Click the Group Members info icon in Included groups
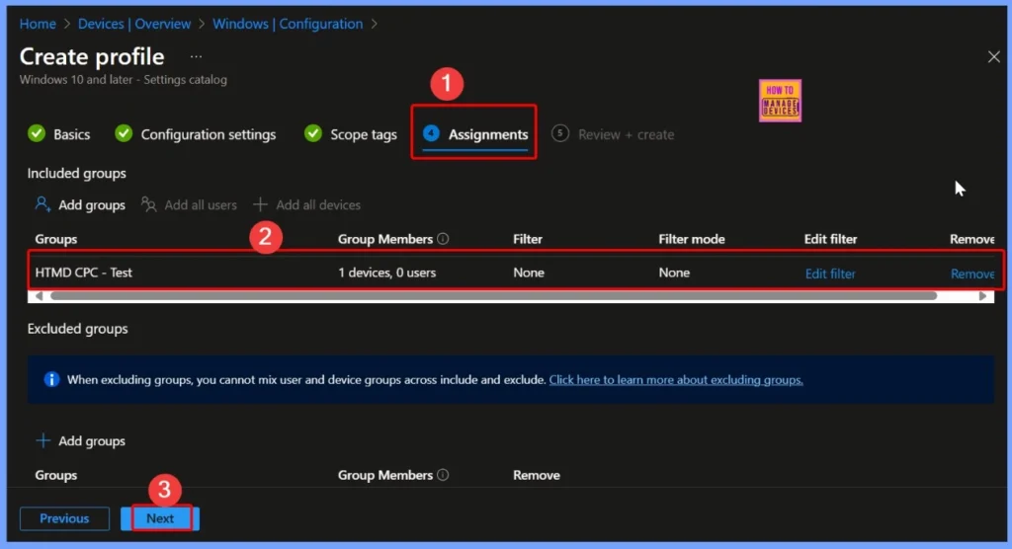Image resolution: width=1012 pixels, height=549 pixels. (443, 239)
